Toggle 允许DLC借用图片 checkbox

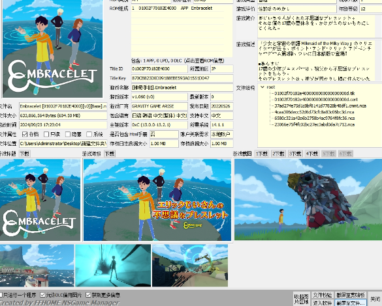[x=42, y=295]
